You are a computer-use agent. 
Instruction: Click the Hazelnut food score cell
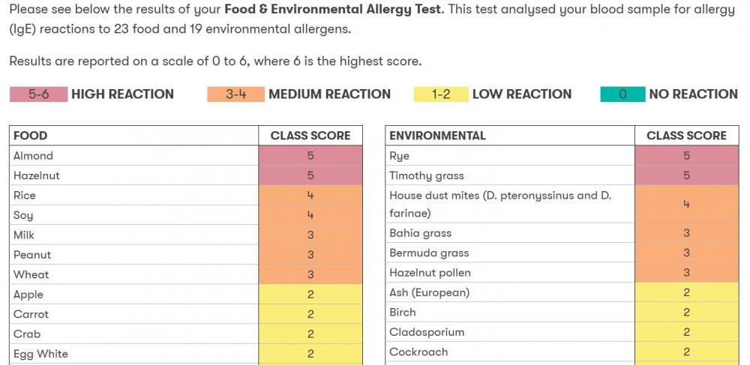(310, 175)
